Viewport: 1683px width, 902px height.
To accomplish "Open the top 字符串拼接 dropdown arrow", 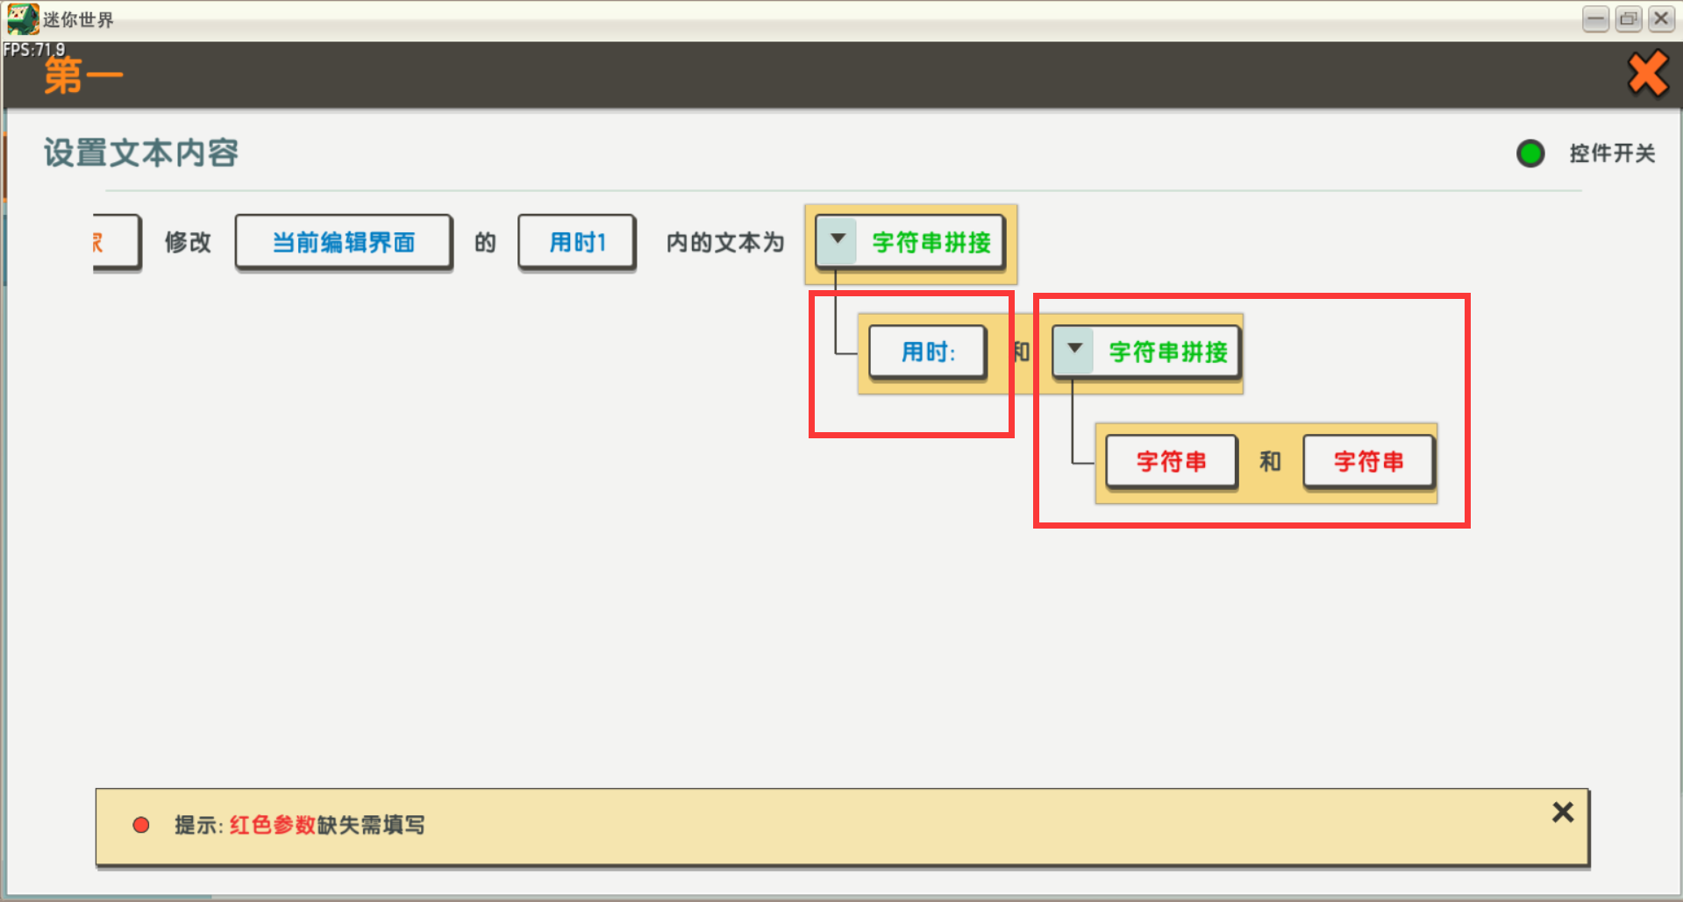I will (838, 240).
